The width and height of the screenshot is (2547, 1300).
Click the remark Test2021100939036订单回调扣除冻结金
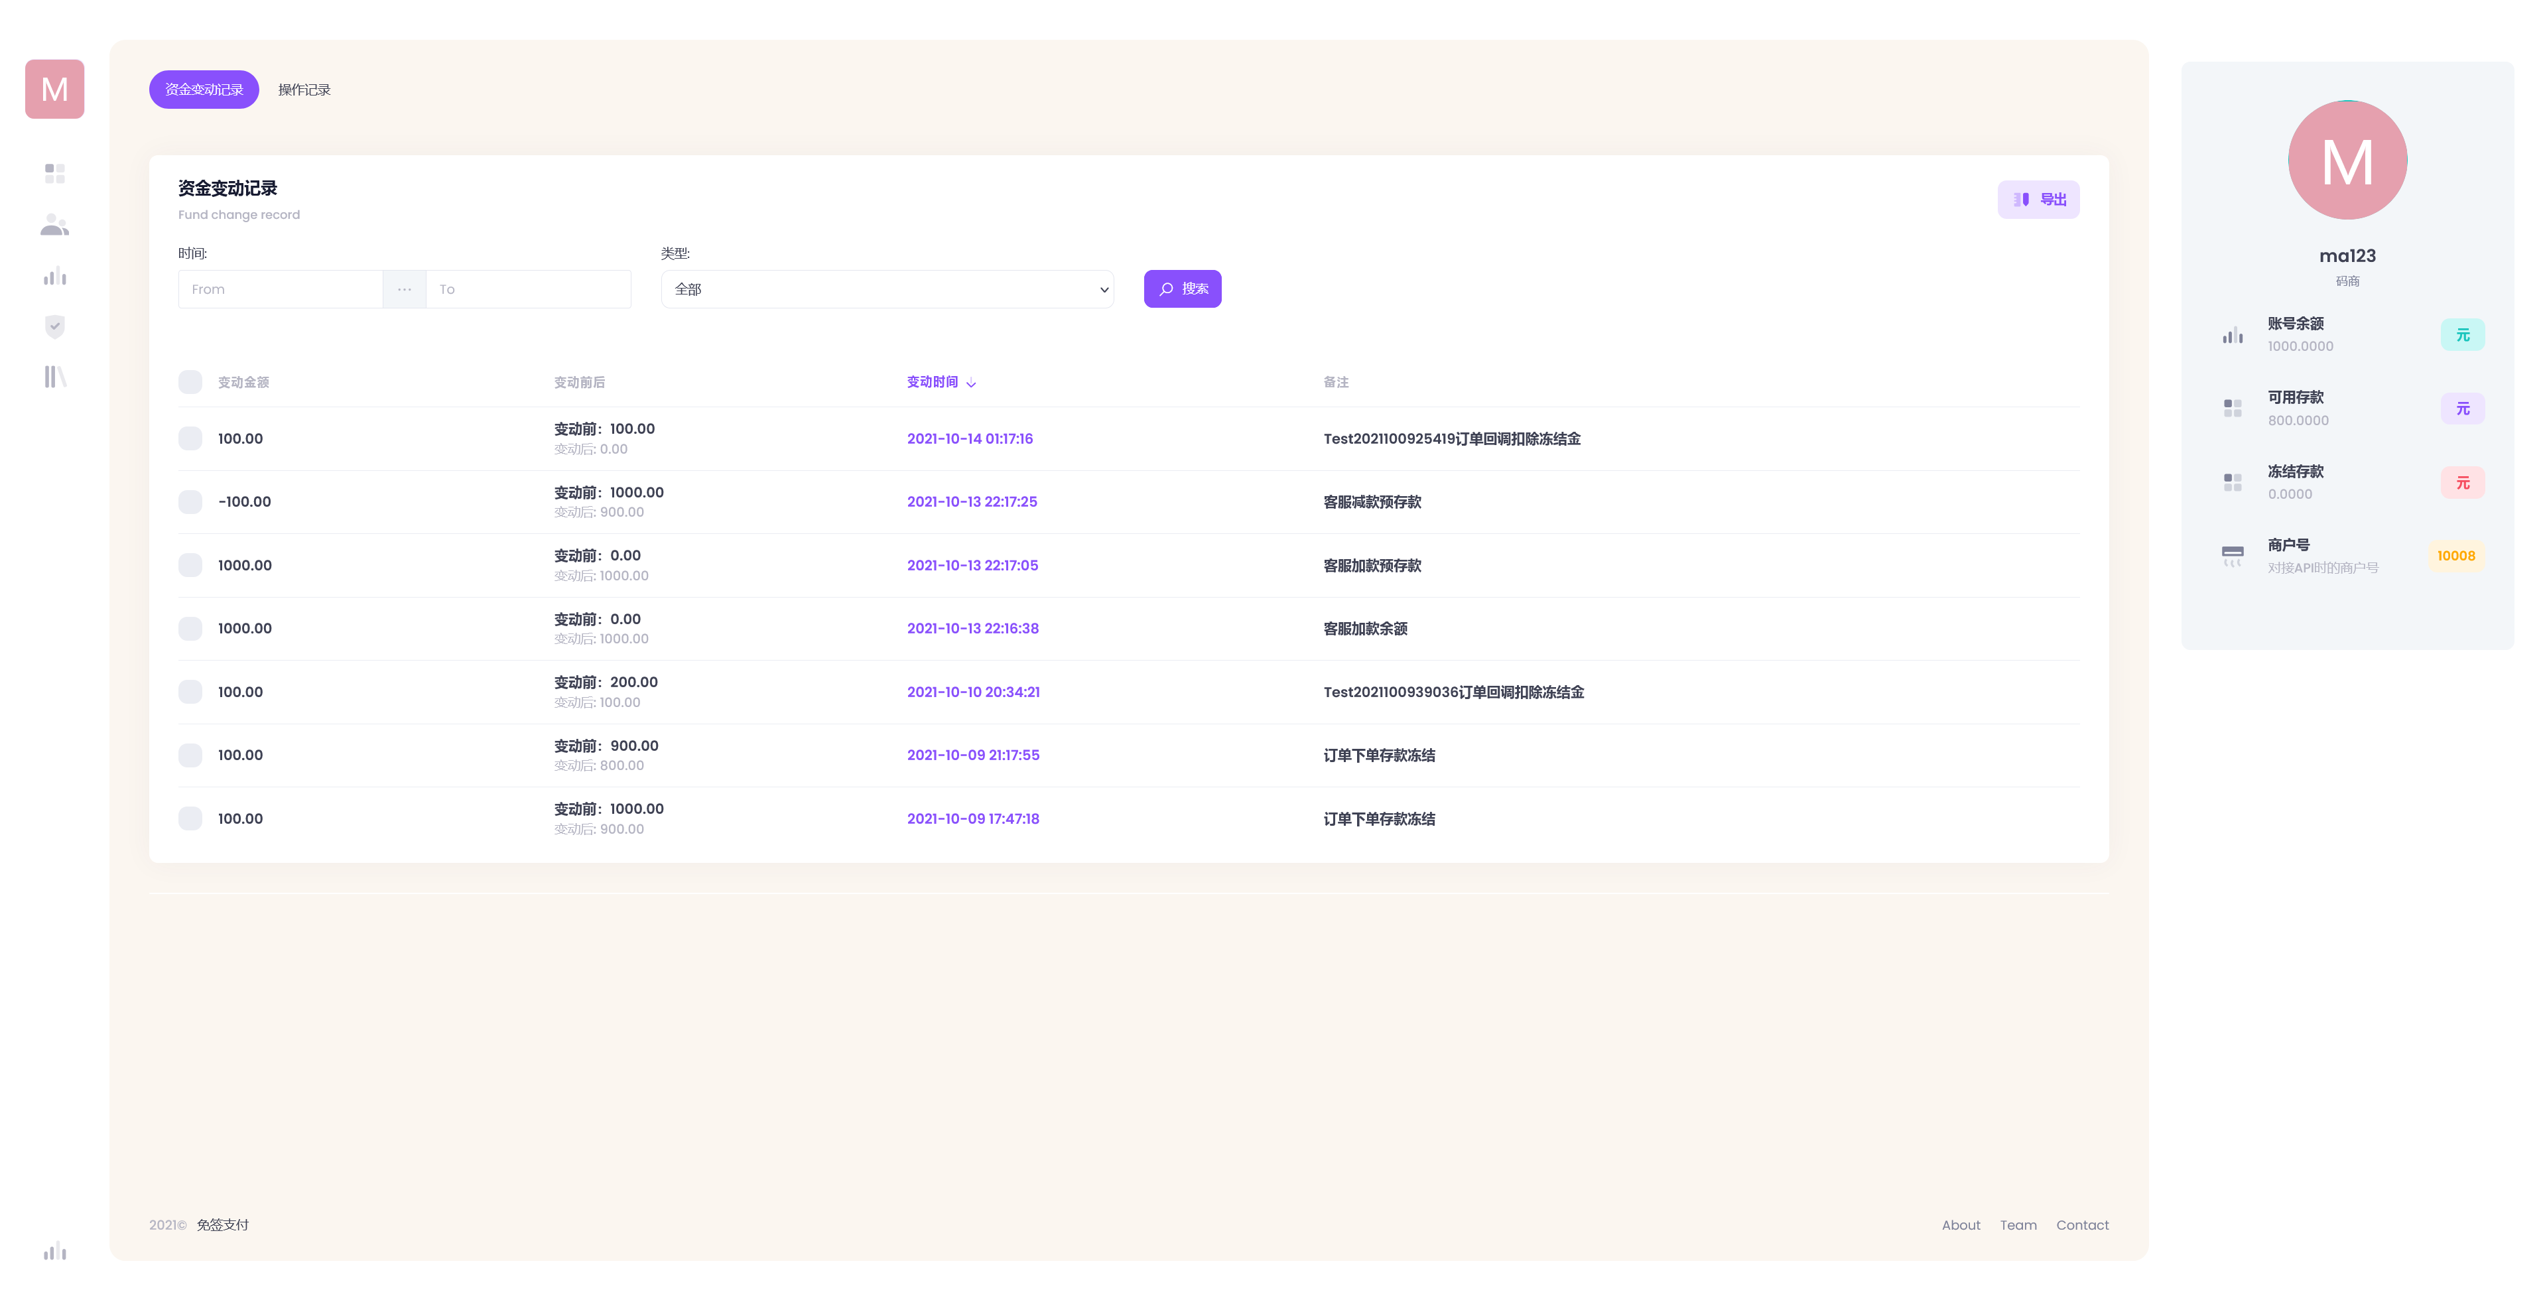(x=1453, y=692)
